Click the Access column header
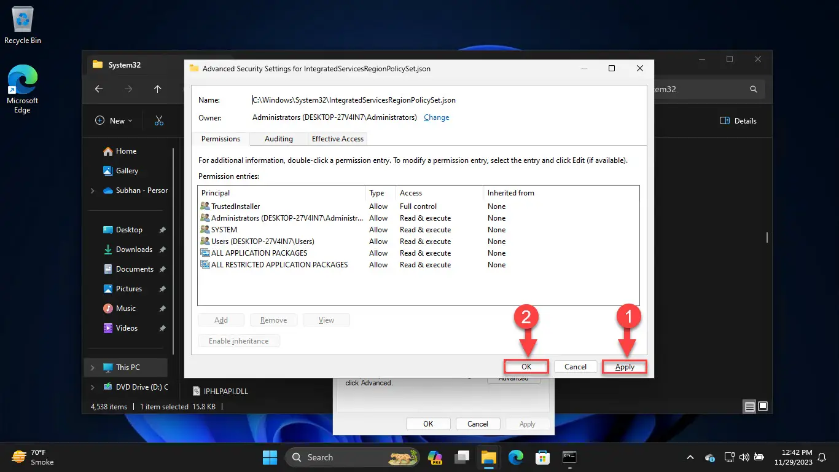The width and height of the screenshot is (839, 472). coord(440,193)
